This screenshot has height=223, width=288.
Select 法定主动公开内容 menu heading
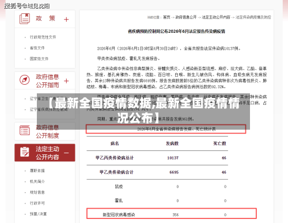(47, 153)
